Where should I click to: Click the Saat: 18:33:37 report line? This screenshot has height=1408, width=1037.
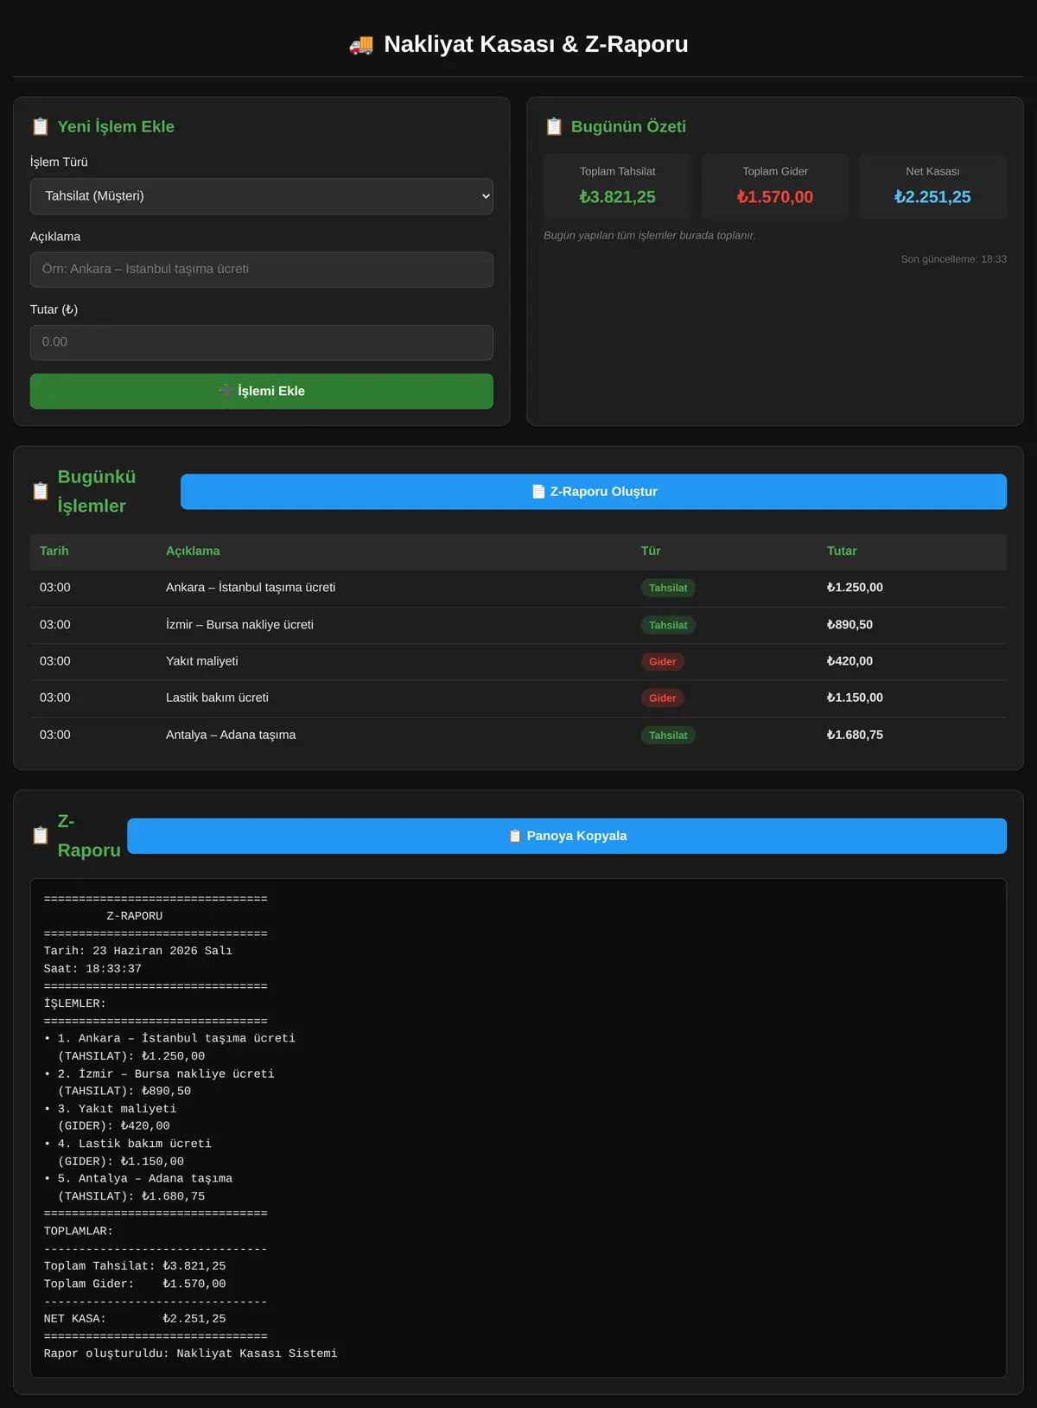pyautogui.click(x=92, y=969)
